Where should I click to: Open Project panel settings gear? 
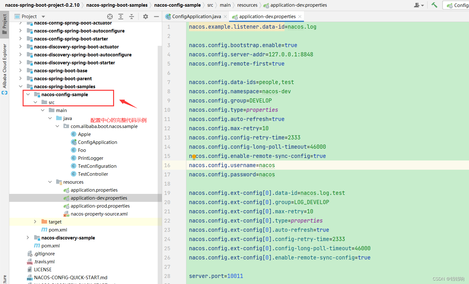(x=146, y=17)
